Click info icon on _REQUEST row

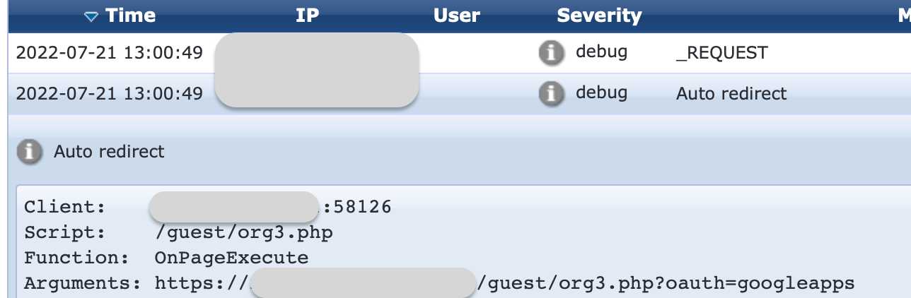[x=551, y=53]
